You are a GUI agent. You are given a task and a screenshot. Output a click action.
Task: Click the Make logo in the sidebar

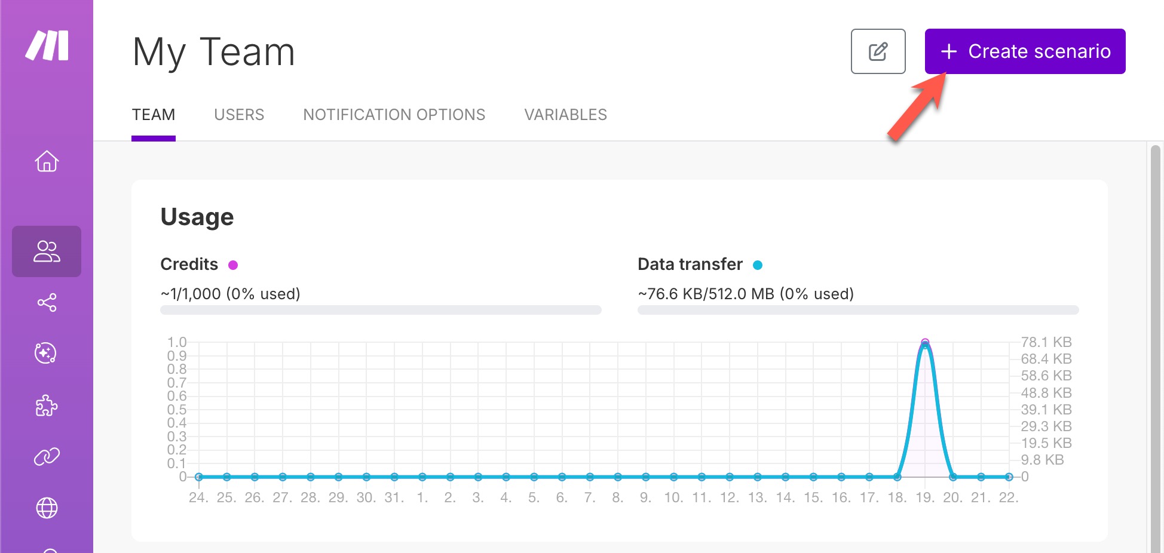point(47,46)
